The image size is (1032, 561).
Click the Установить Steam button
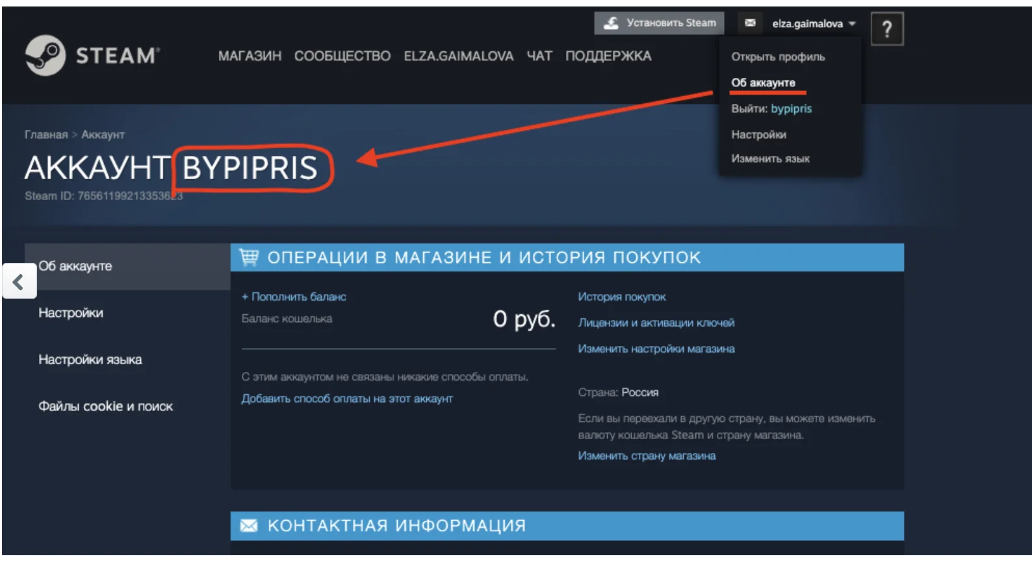pyautogui.click(x=658, y=23)
